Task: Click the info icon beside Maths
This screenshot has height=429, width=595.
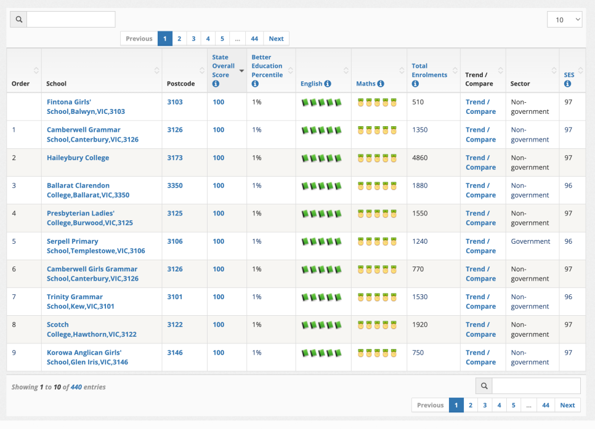Action: coord(381,84)
